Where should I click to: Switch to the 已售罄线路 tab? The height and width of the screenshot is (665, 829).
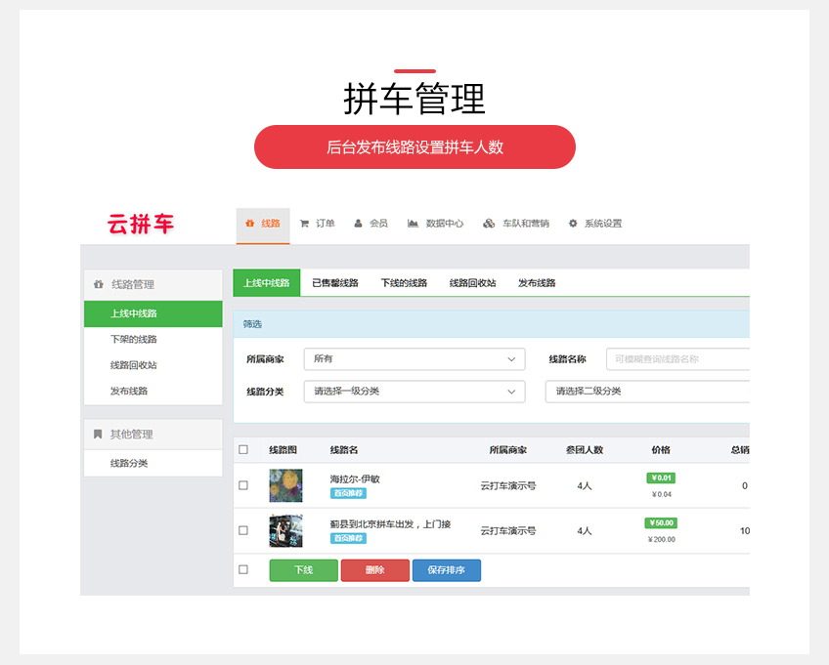335,283
